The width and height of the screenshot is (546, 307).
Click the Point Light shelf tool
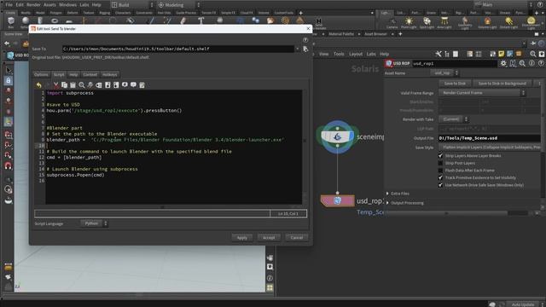click(x=409, y=23)
